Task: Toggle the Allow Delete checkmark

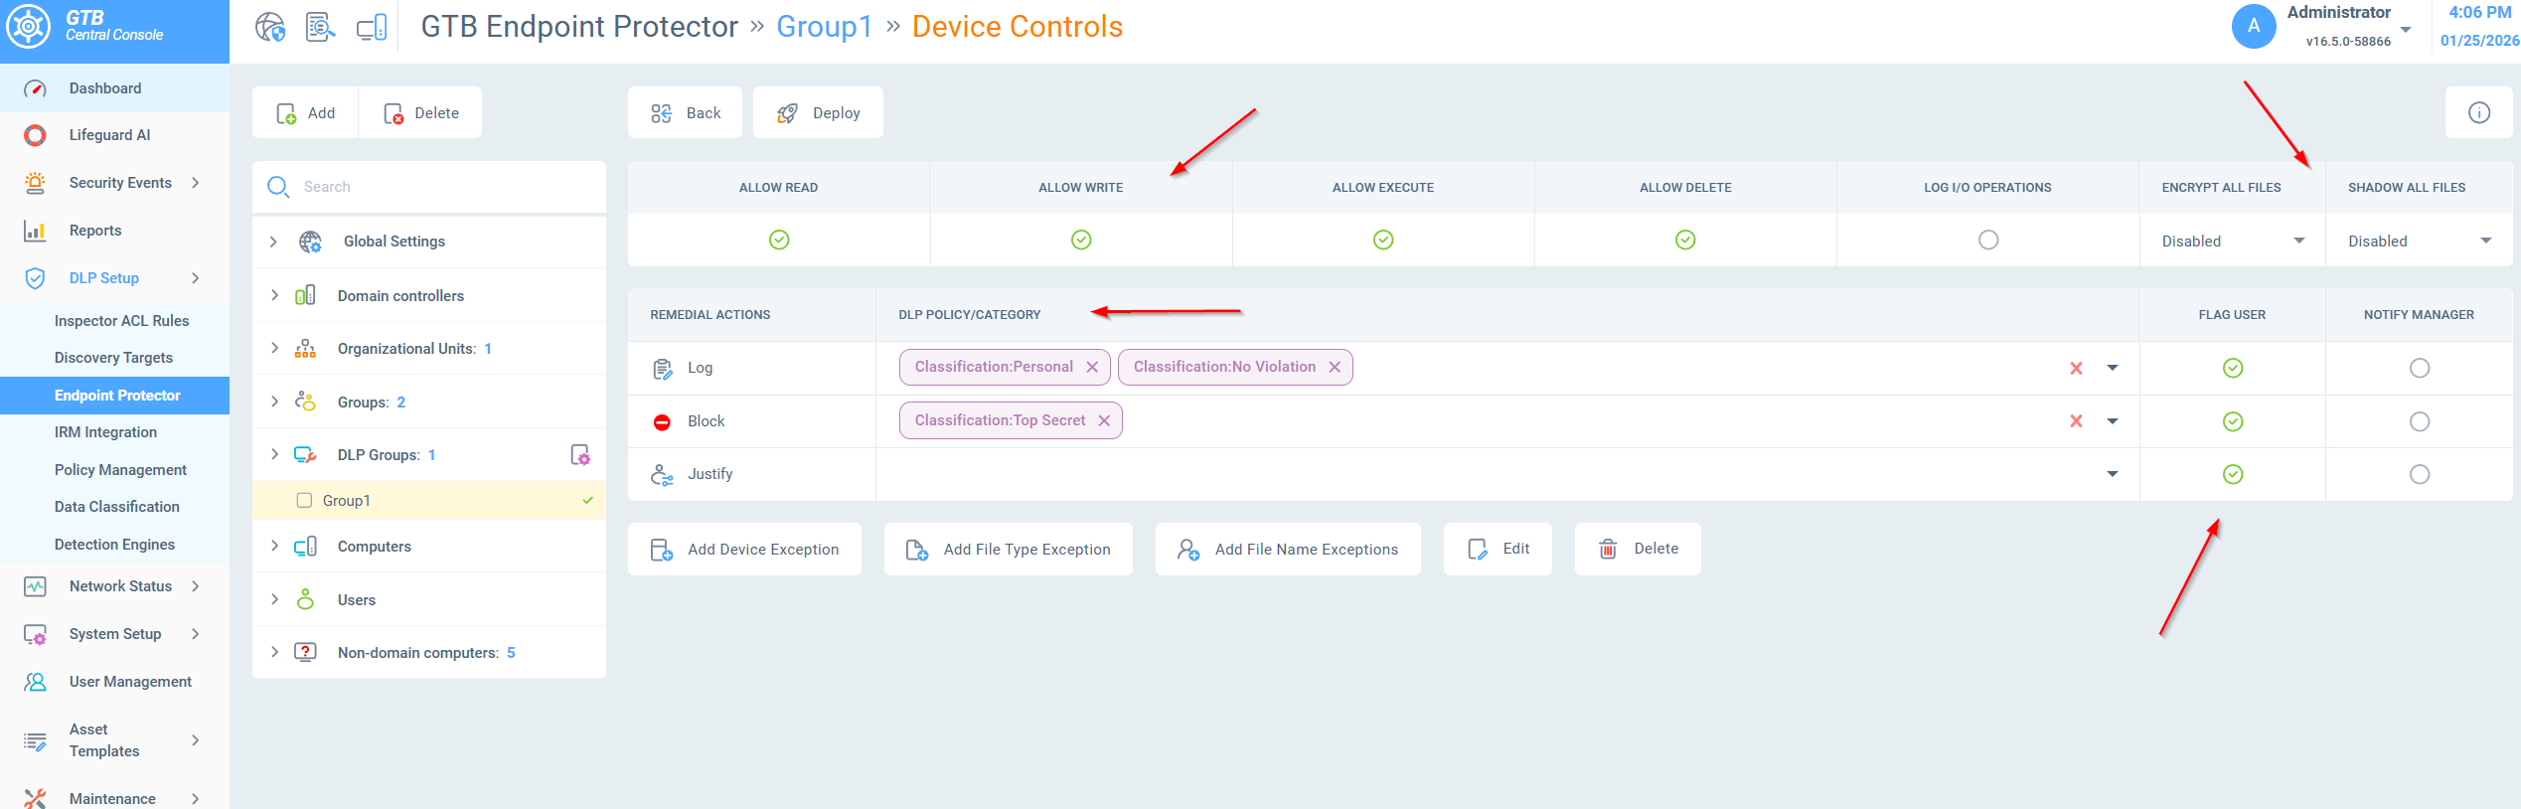Action: click(x=1685, y=240)
